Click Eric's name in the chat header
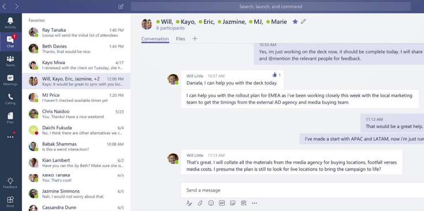 [x=209, y=22]
